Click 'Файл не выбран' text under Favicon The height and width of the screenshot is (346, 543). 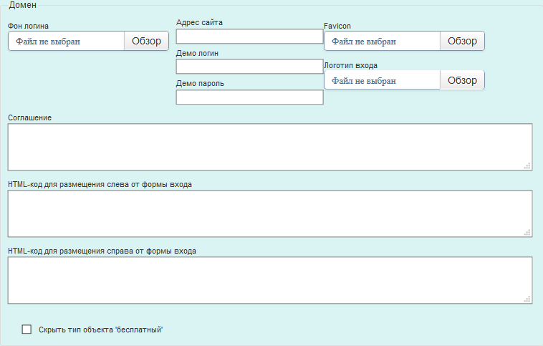coord(364,42)
